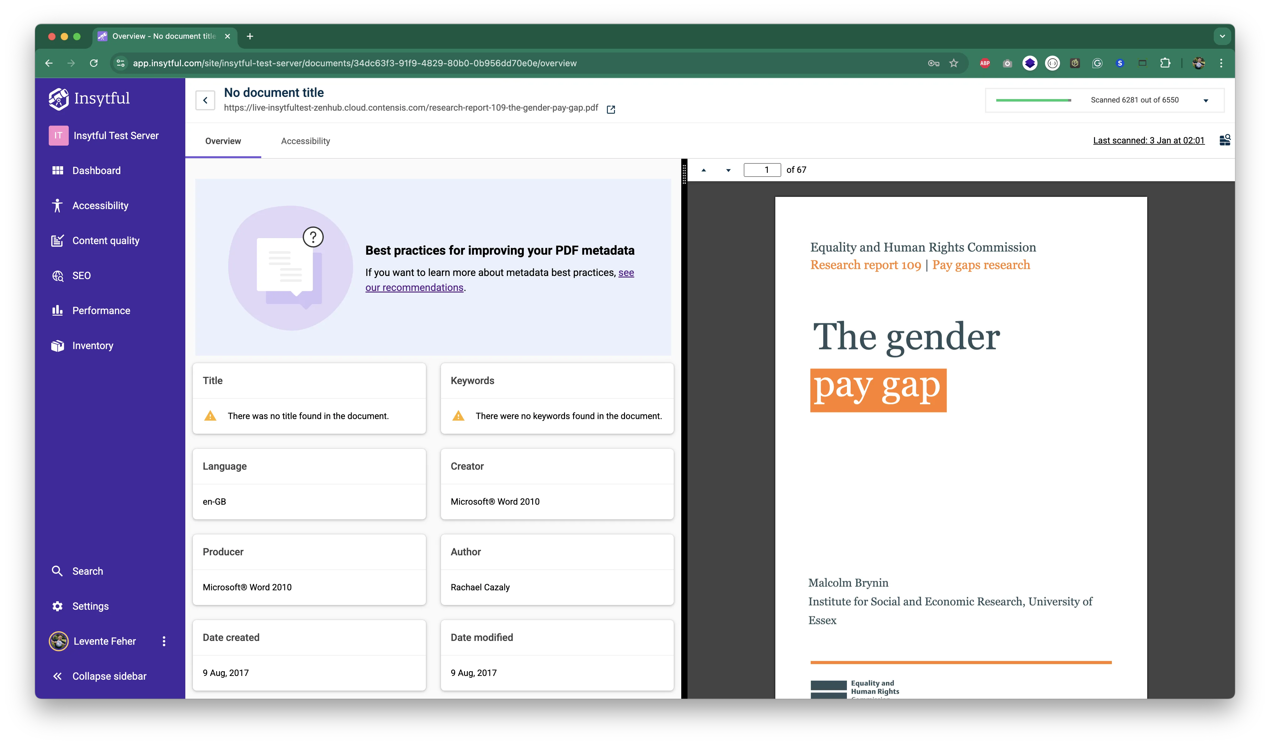Image resolution: width=1270 pixels, height=745 pixels.
Task: Click the scan progress bar
Action: (x=1033, y=100)
